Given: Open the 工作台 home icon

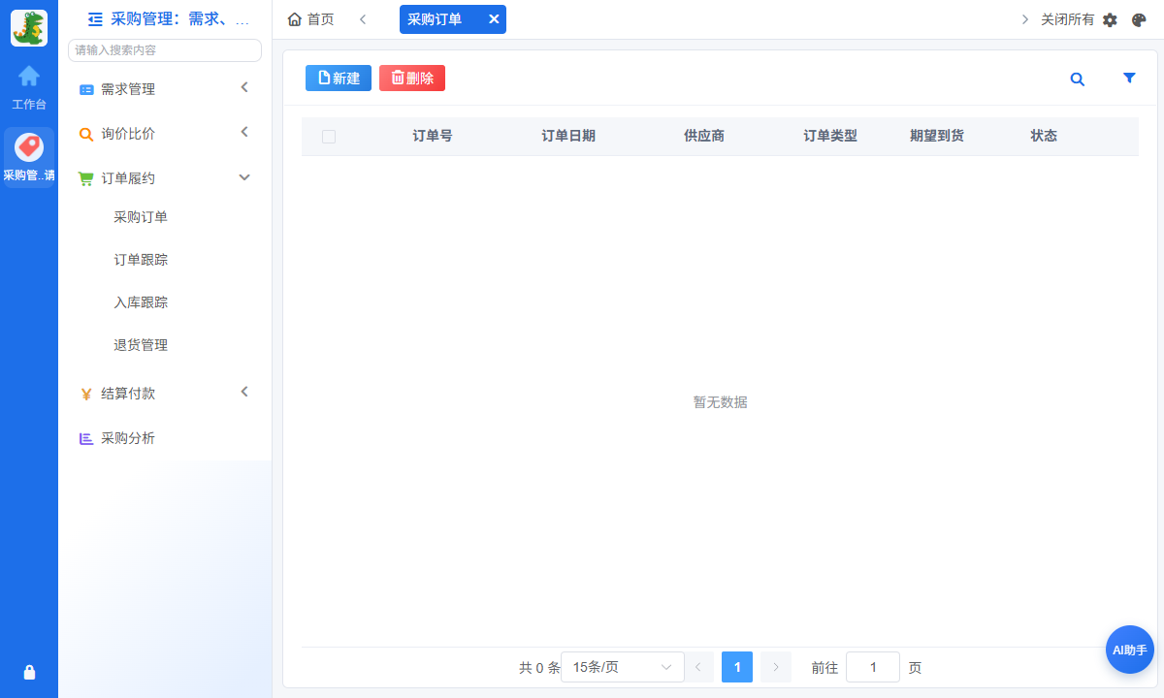Looking at the screenshot, I should click(29, 76).
